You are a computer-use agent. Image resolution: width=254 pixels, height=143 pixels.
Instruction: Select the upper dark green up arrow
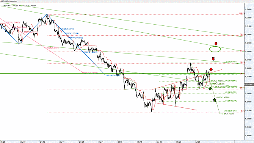pyautogui.click(x=210, y=88)
